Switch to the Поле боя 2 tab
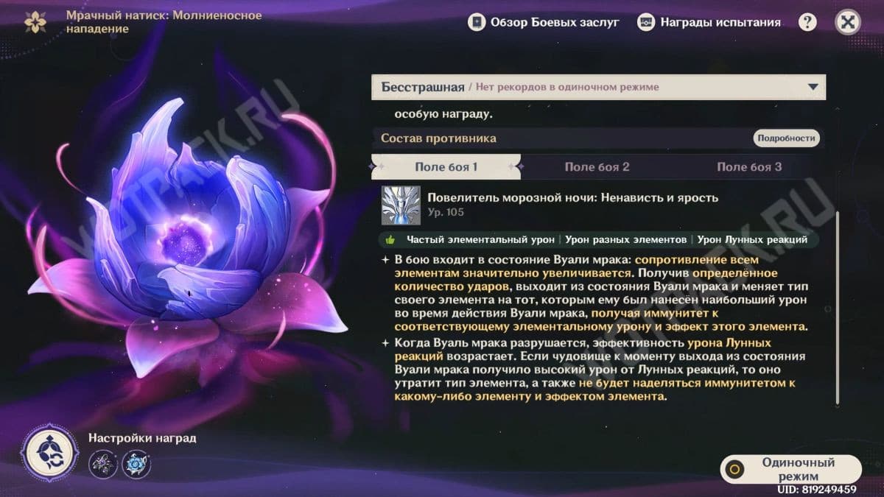This screenshot has height=497, width=884. 597,167
